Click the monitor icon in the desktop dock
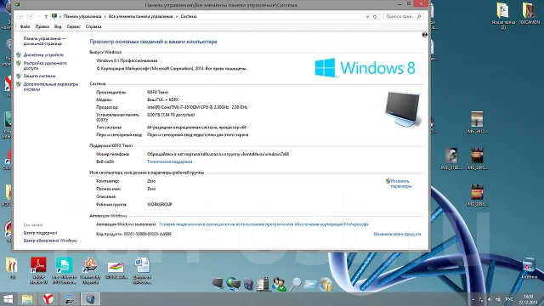The width and height of the screenshot is (544, 306). click(x=218, y=284)
